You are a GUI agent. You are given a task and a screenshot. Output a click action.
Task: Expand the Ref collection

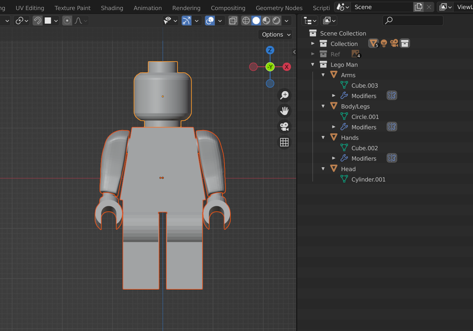[x=313, y=54]
